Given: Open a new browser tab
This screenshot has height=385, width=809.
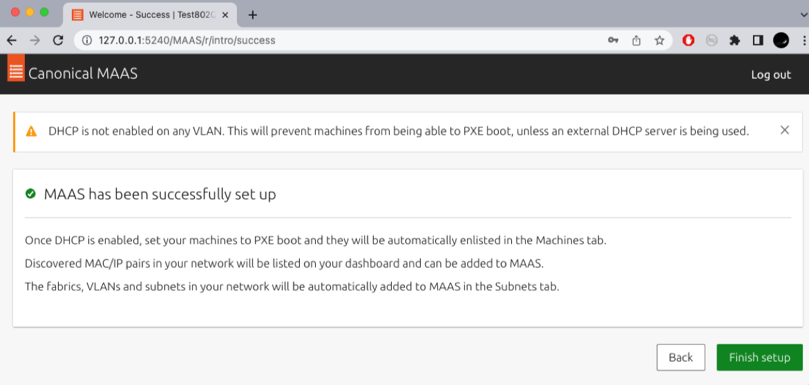Looking at the screenshot, I should [252, 14].
